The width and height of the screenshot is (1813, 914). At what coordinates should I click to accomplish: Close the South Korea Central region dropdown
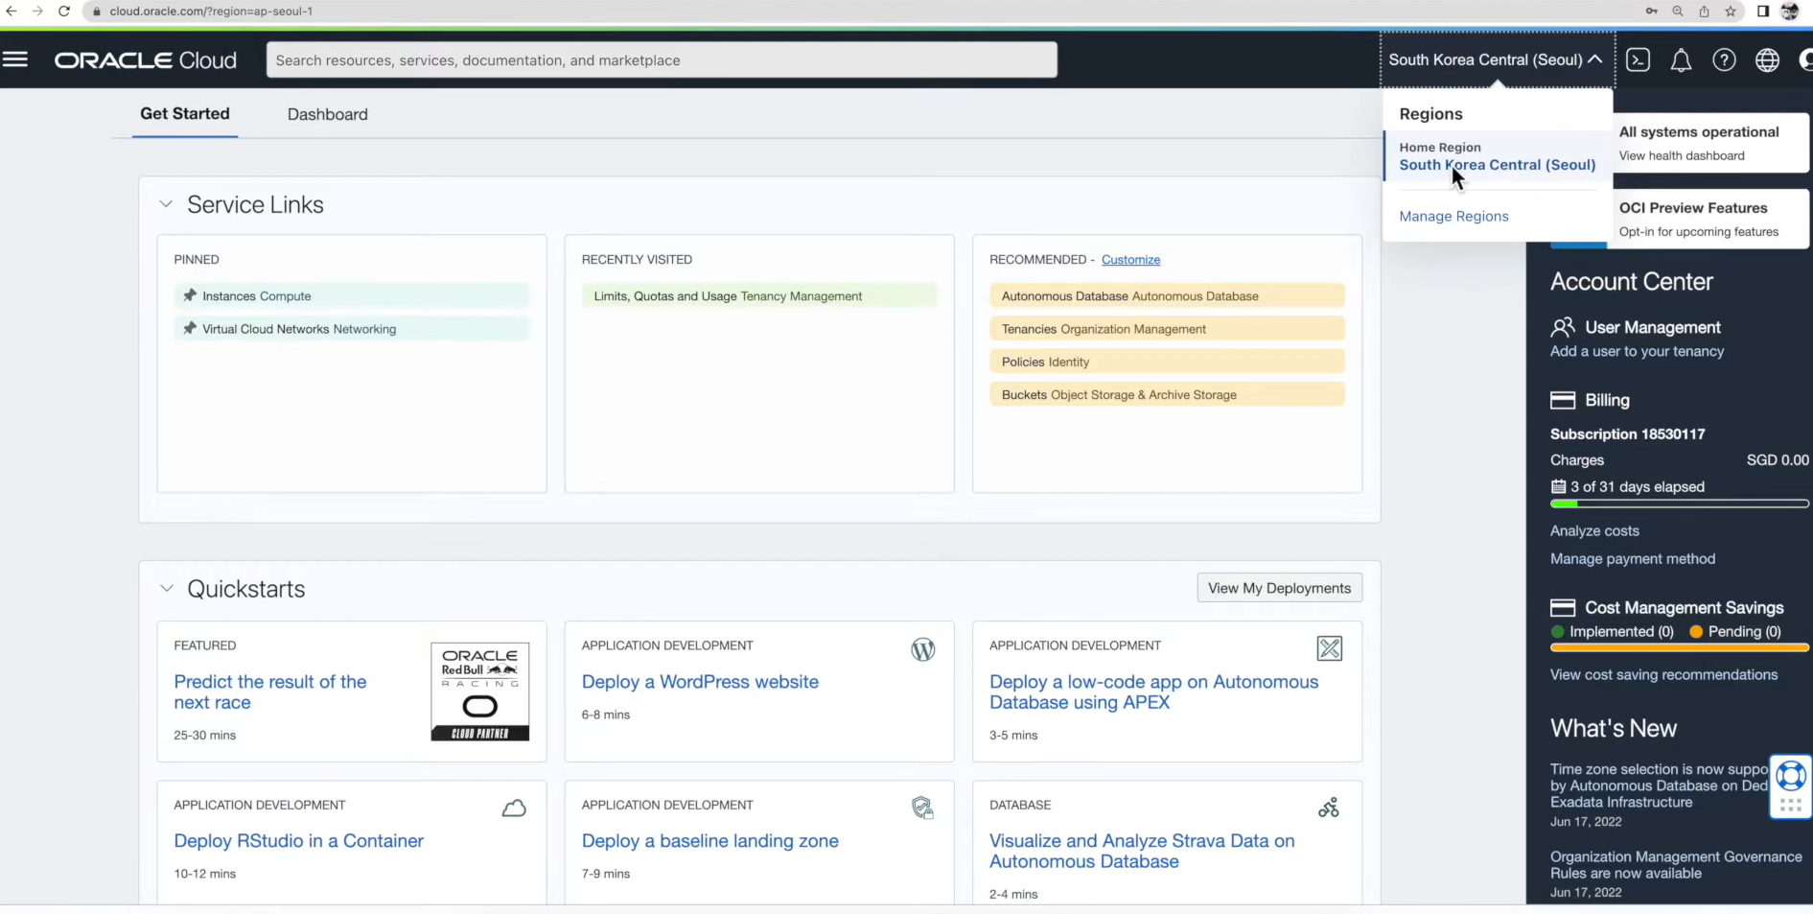pos(1496,59)
